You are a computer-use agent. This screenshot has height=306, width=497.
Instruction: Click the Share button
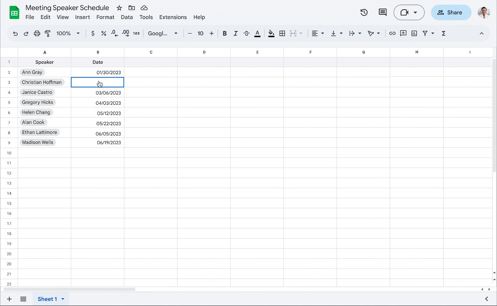[451, 12]
